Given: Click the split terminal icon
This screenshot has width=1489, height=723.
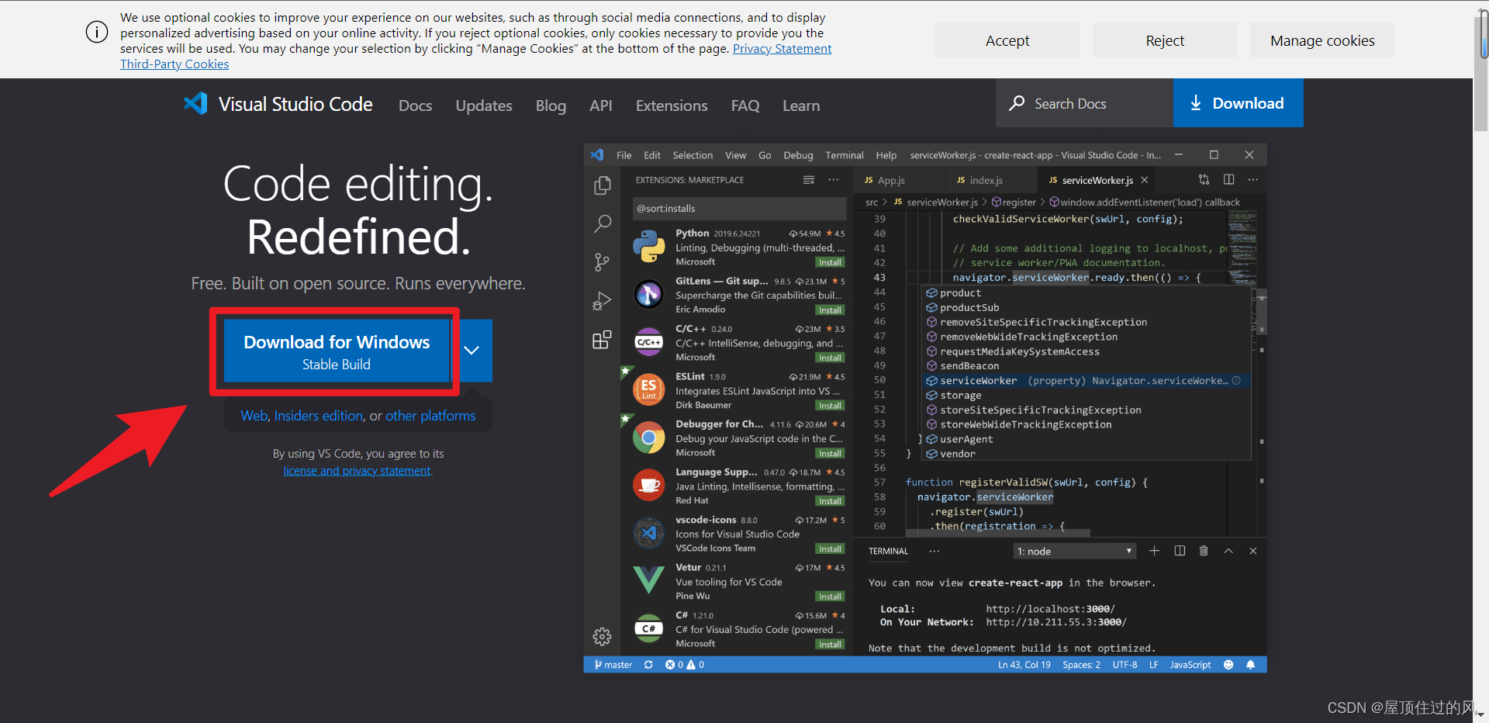Looking at the screenshot, I should (x=1180, y=551).
